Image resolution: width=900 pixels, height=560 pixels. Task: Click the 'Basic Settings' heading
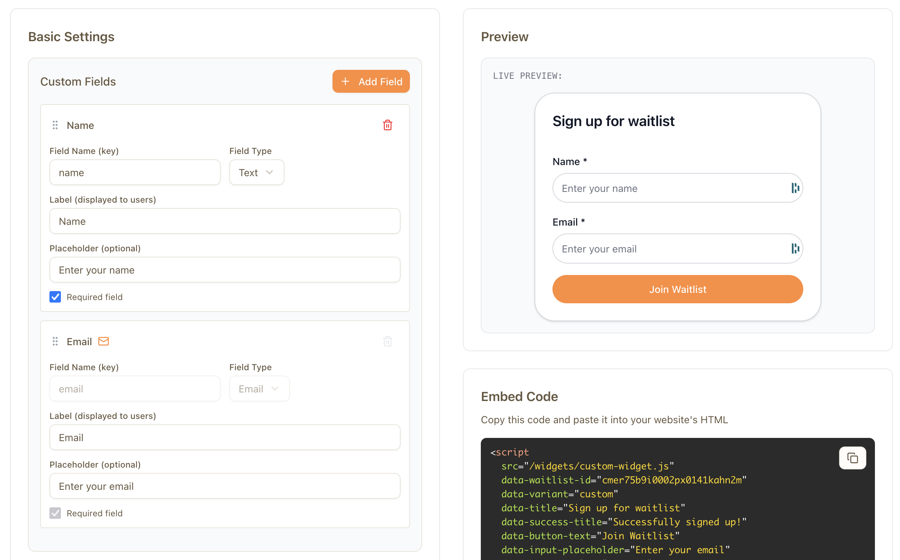pyautogui.click(x=71, y=37)
